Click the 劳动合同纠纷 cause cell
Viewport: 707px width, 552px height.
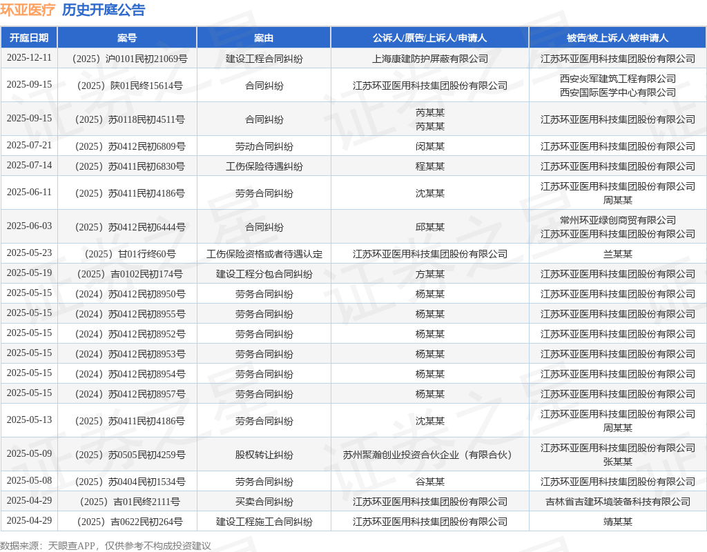(x=264, y=146)
